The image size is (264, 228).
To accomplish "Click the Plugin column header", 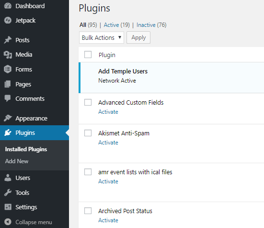I will click(107, 55).
